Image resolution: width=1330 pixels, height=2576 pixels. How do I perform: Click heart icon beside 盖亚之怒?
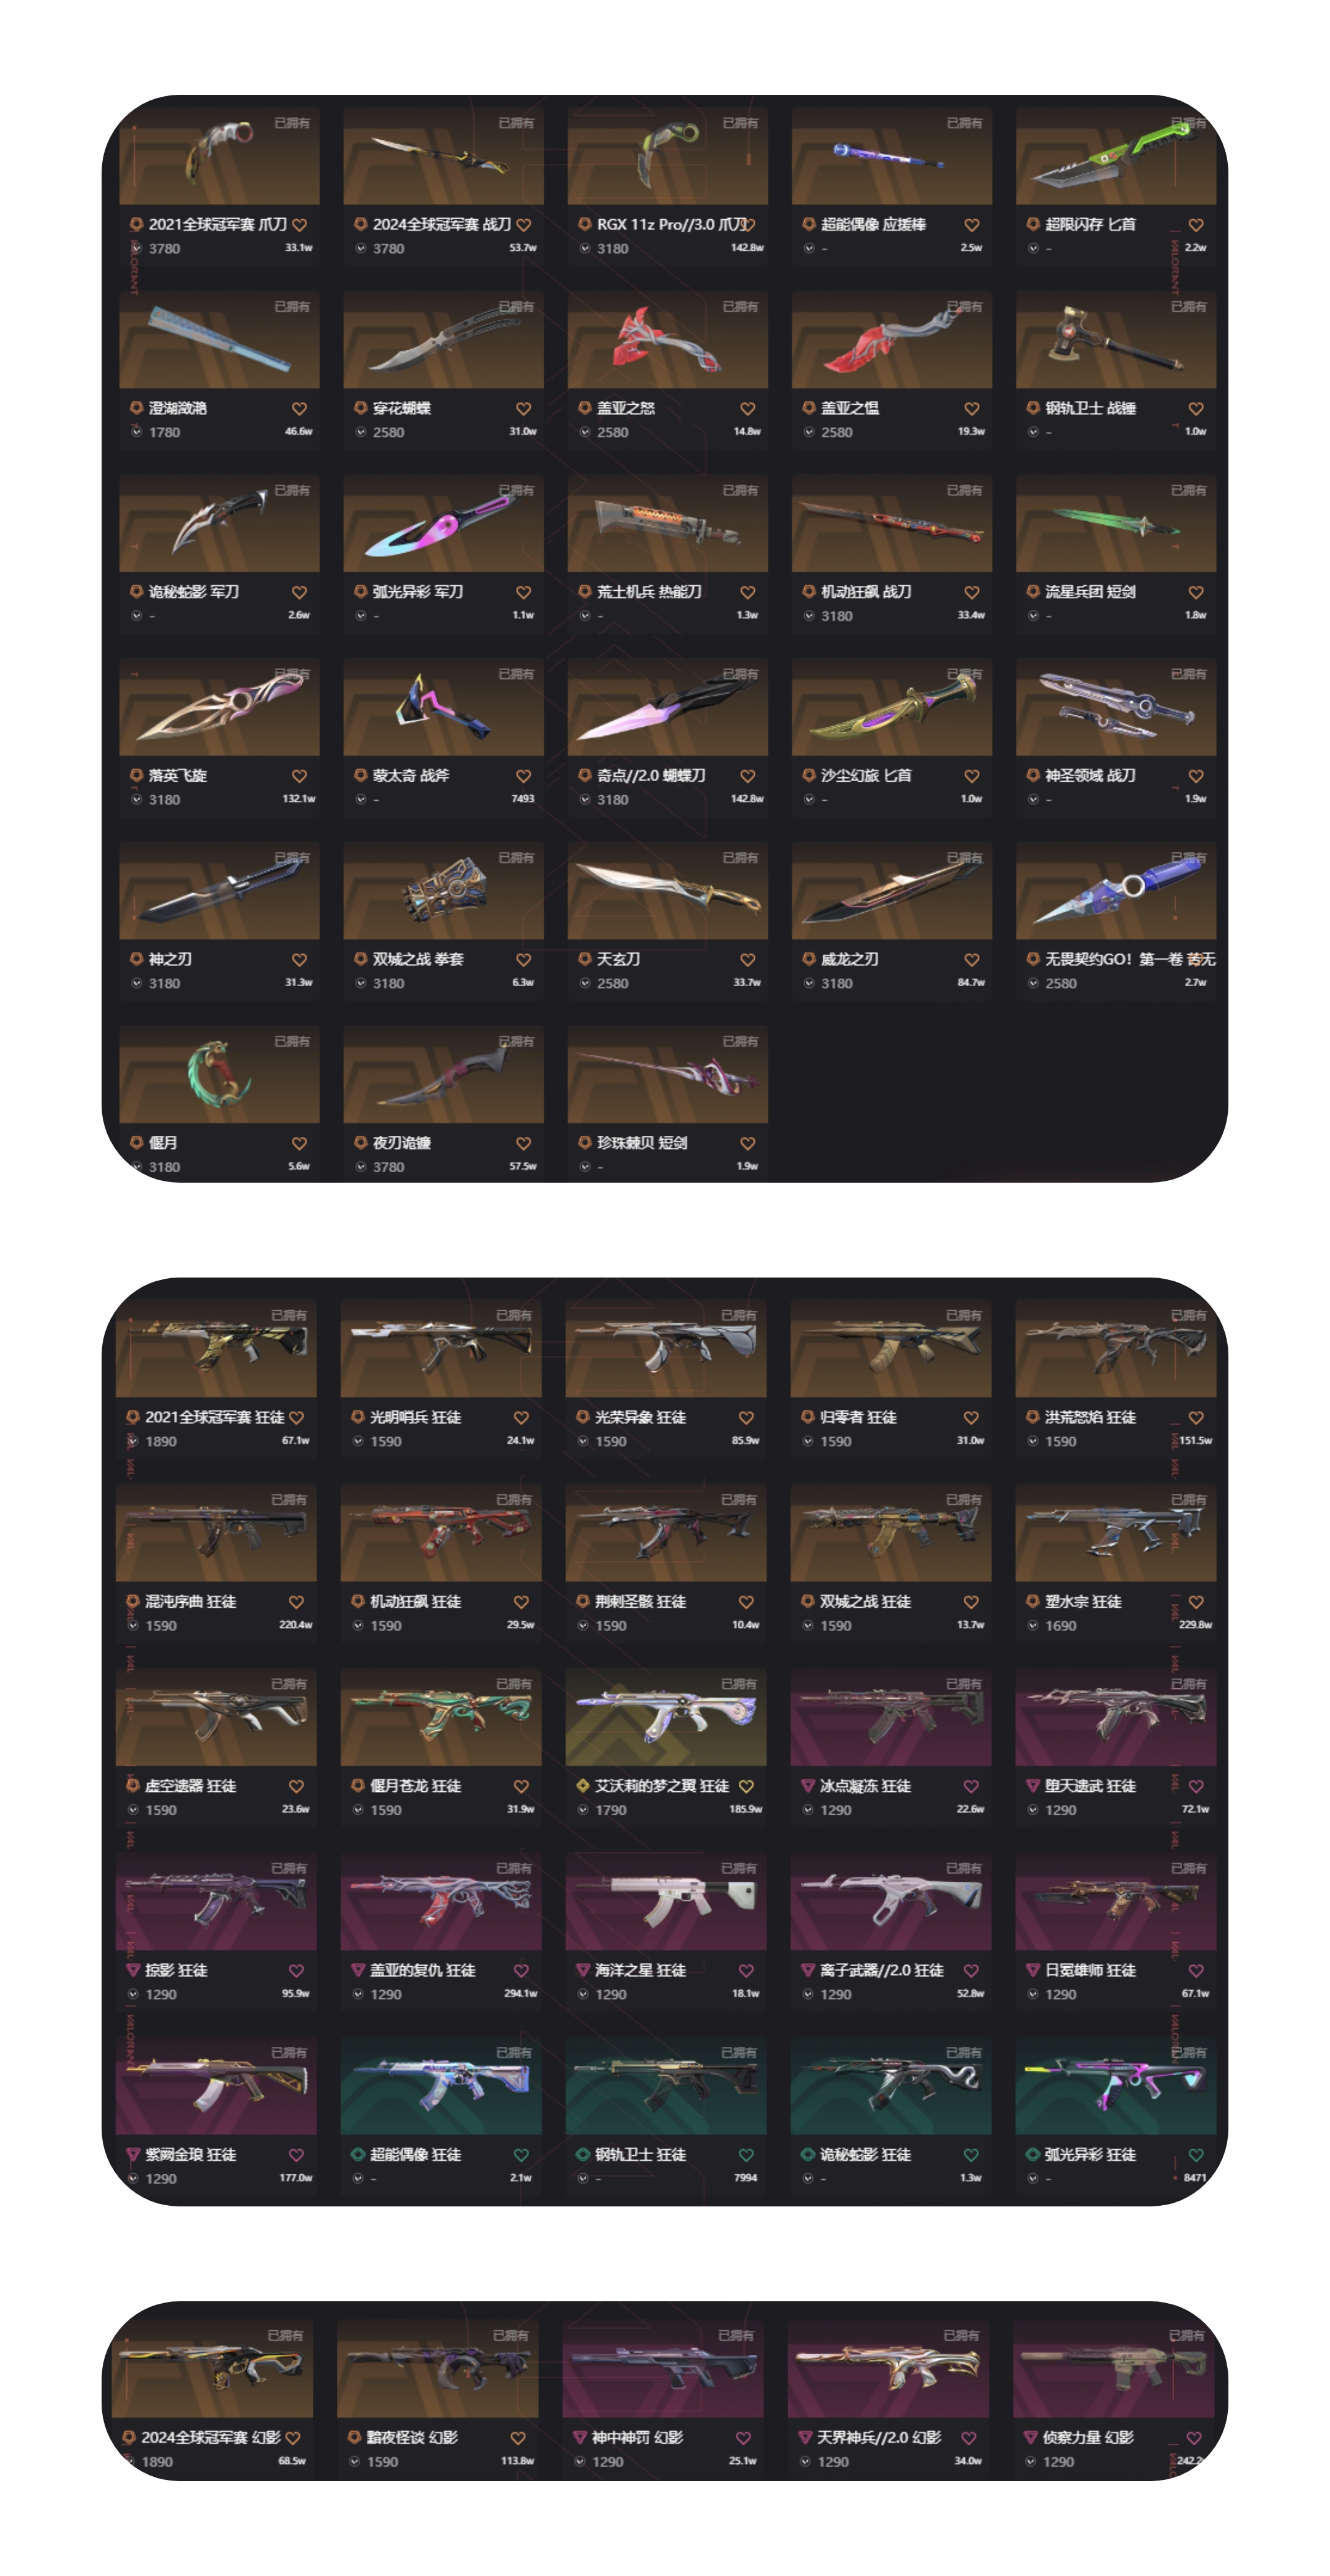pyautogui.click(x=748, y=409)
